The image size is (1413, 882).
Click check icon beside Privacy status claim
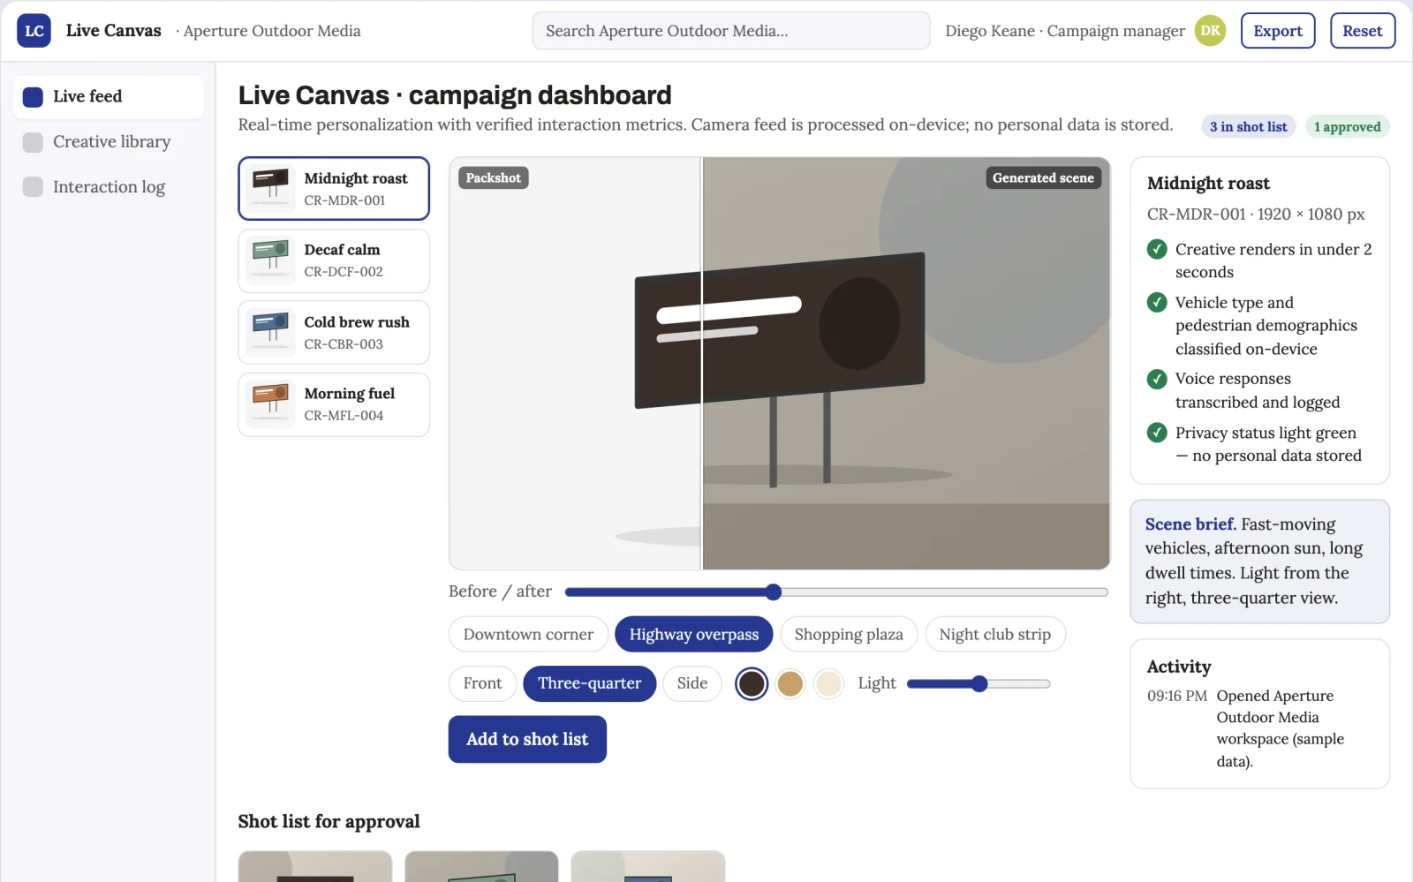pos(1157,433)
